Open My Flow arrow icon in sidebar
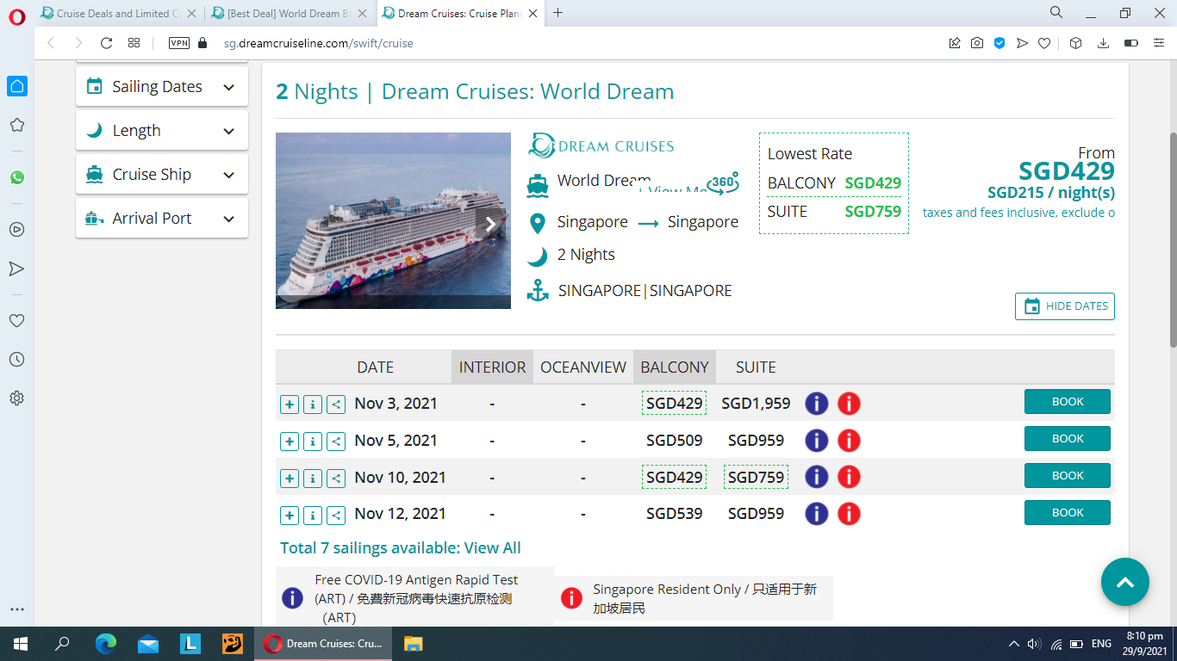 coord(16,269)
